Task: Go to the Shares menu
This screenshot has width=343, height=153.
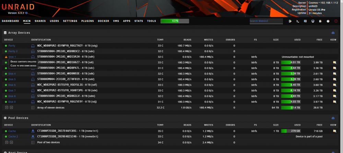Action: [x=40, y=21]
